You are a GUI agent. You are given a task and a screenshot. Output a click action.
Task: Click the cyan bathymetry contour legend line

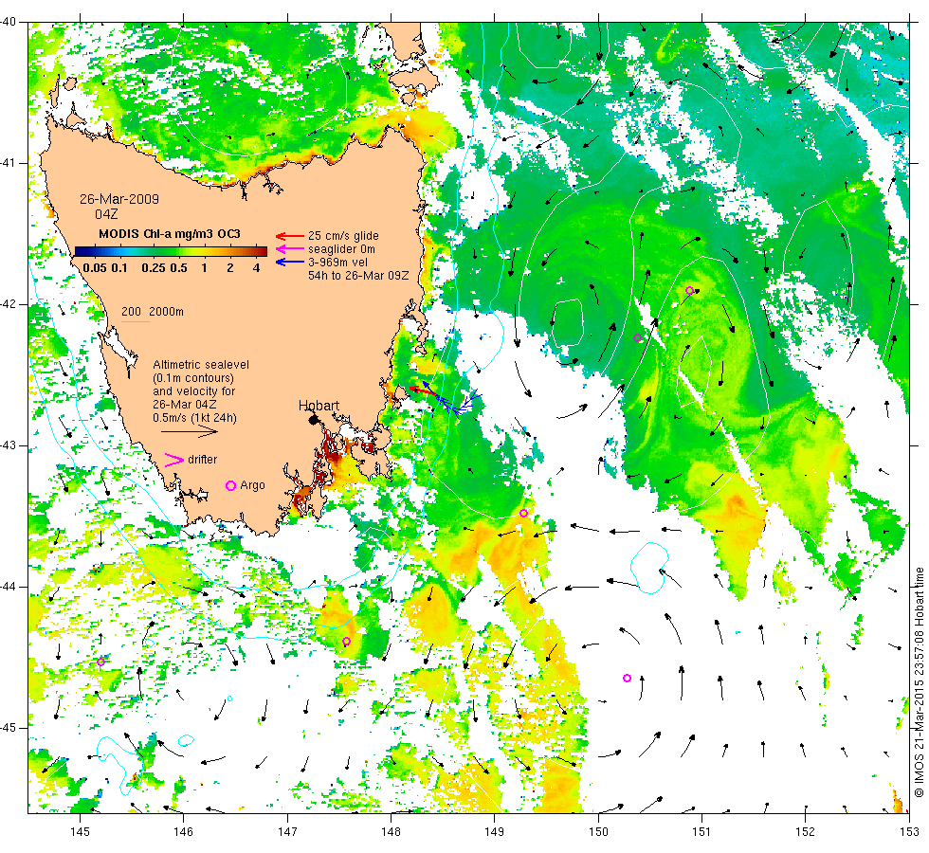[135, 322]
